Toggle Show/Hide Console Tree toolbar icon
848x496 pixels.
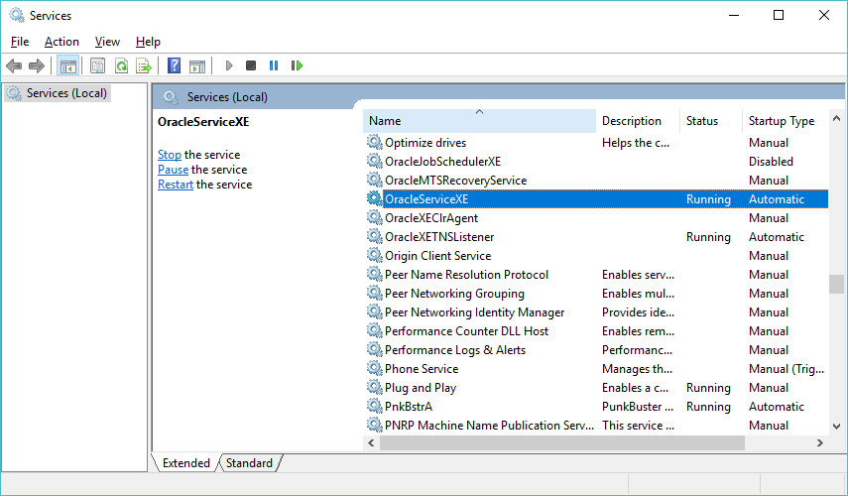[x=67, y=66]
